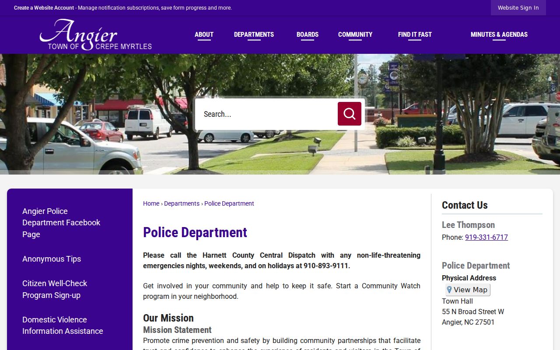Image resolution: width=560 pixels, height=350 pixels.
Task: Go to the Home breadcrumb link
Action: (151, 203)
